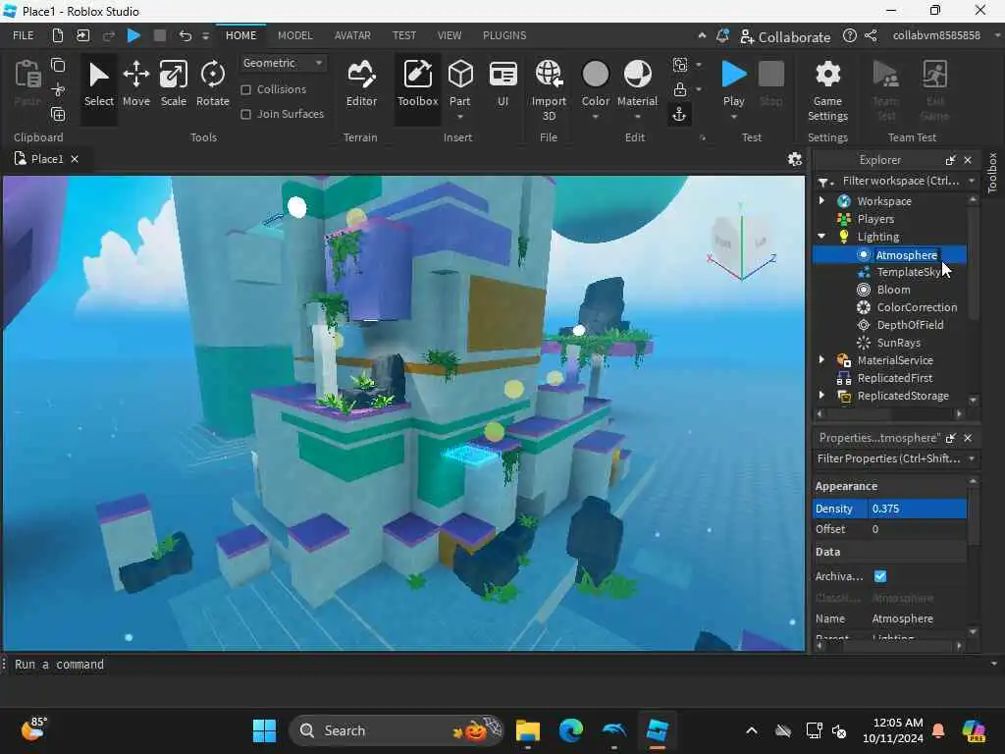Click the Offset value field
Viewport: 1005px width, 754px height.
click(918, 529)
